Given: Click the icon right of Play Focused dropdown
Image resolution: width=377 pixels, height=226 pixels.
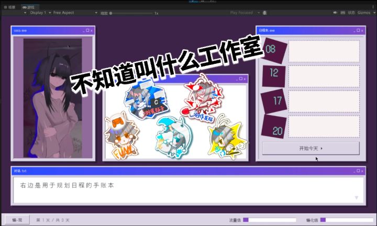Looking at the screenshot, I should (x=264, y=13).
